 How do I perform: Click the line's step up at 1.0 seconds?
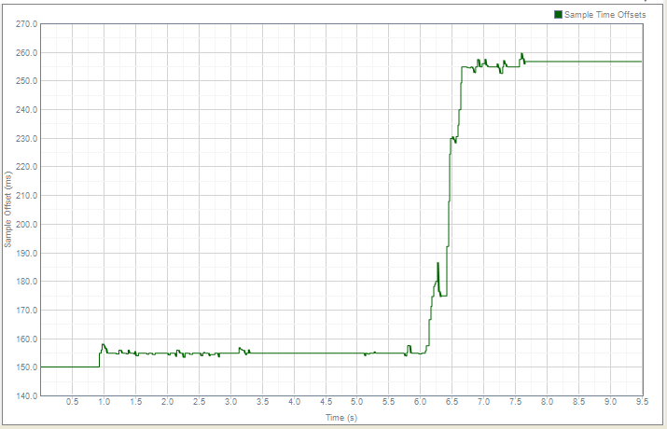[101, 356]
